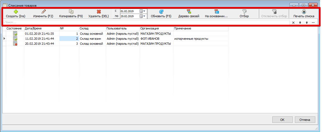Click the end date field 20.02.2019
Viewport: 322px width, 132px height.
[x=130, y=16]
